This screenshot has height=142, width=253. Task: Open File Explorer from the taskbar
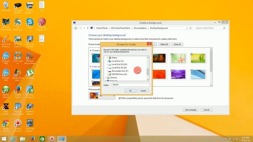coord(23,139)
